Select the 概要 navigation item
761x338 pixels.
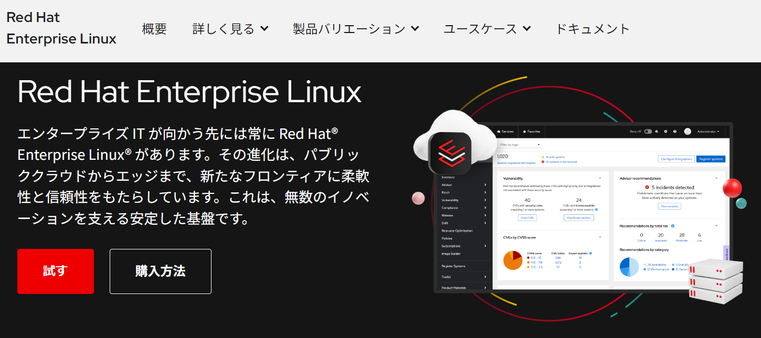pyautogui.click(x=154, y=29)
